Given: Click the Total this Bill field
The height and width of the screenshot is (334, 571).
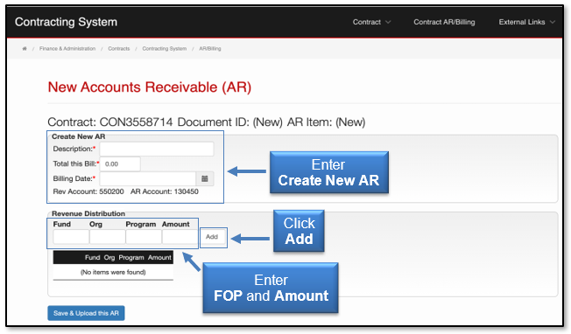Looking at the screenshot, I should pos(120,164).
